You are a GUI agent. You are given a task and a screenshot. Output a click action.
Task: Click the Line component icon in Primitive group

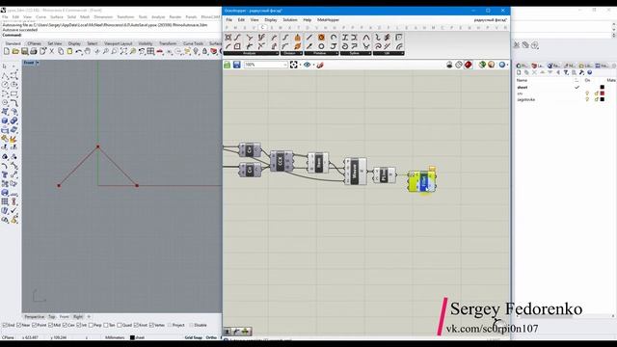[309, 38]
